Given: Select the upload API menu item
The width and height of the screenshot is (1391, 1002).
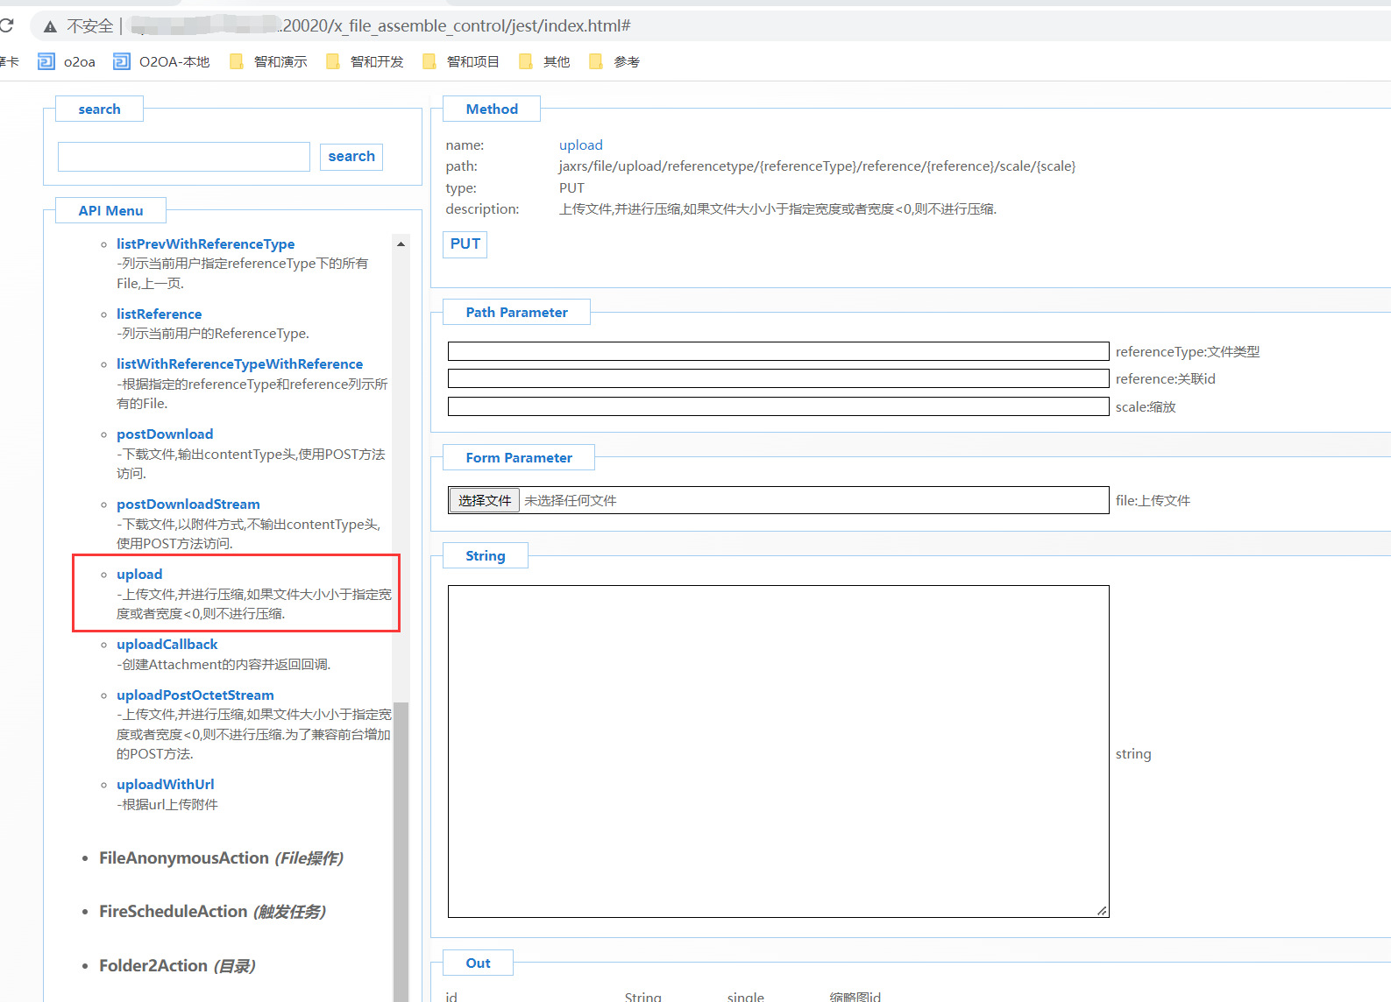Looking at the screenshot, I should point(139,575).
